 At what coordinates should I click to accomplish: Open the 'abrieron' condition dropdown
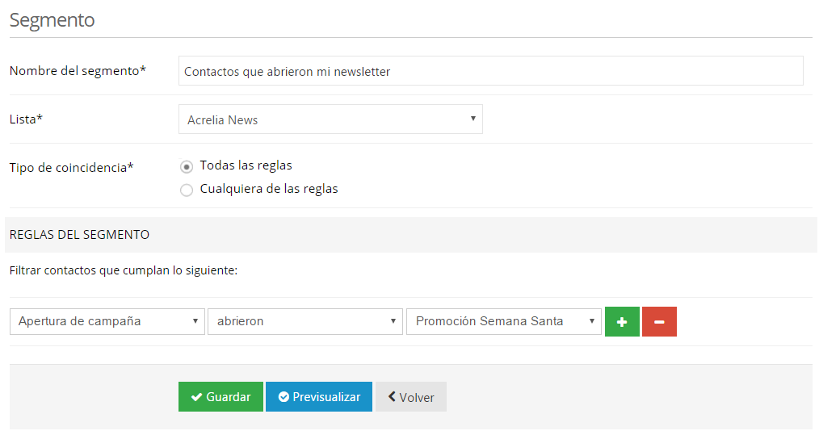[305, 321]
